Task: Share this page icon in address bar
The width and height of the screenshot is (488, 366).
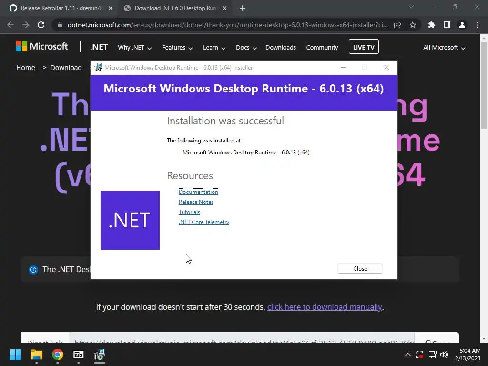Action: click(397, 25)
